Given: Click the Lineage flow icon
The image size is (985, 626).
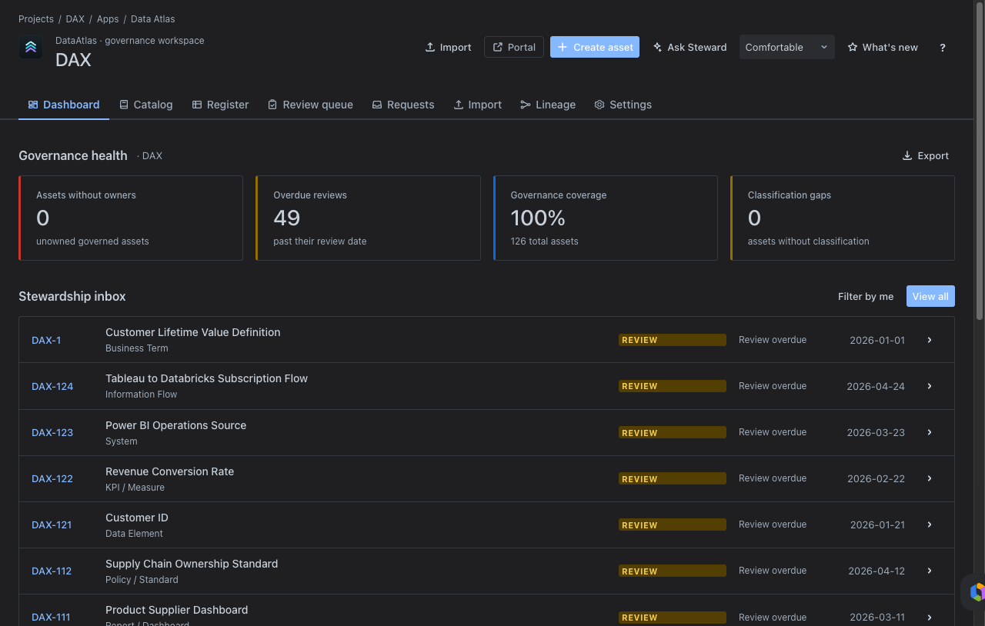Looking at the screenshot, I should pyautogui.click(x=525, y=105).
